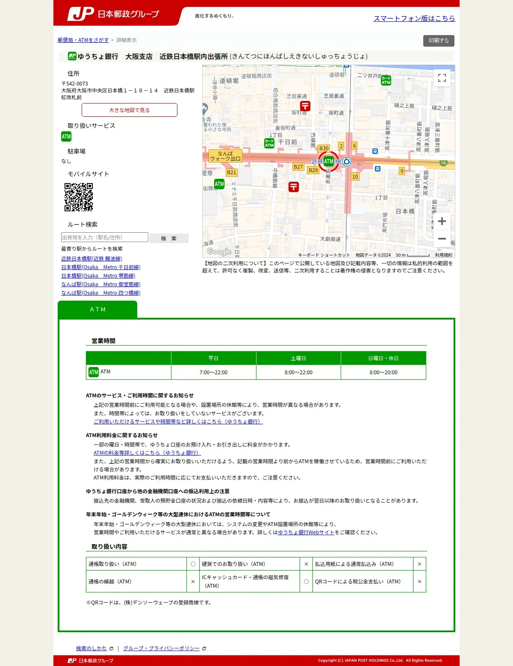Screen dimensions: 513x666
Task: Click the map キーボード ショートカット link
Action: coord(324,255)
